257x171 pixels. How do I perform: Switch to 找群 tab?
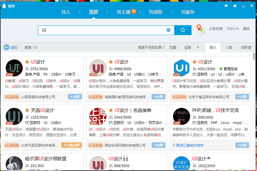[94, 12]
